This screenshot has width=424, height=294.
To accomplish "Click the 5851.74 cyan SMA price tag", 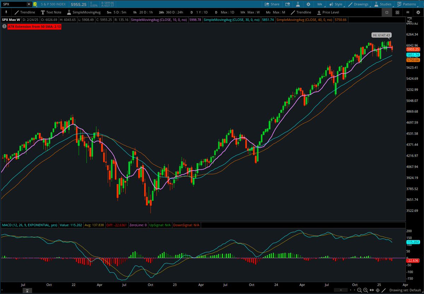I will click(x=413, y=55).
